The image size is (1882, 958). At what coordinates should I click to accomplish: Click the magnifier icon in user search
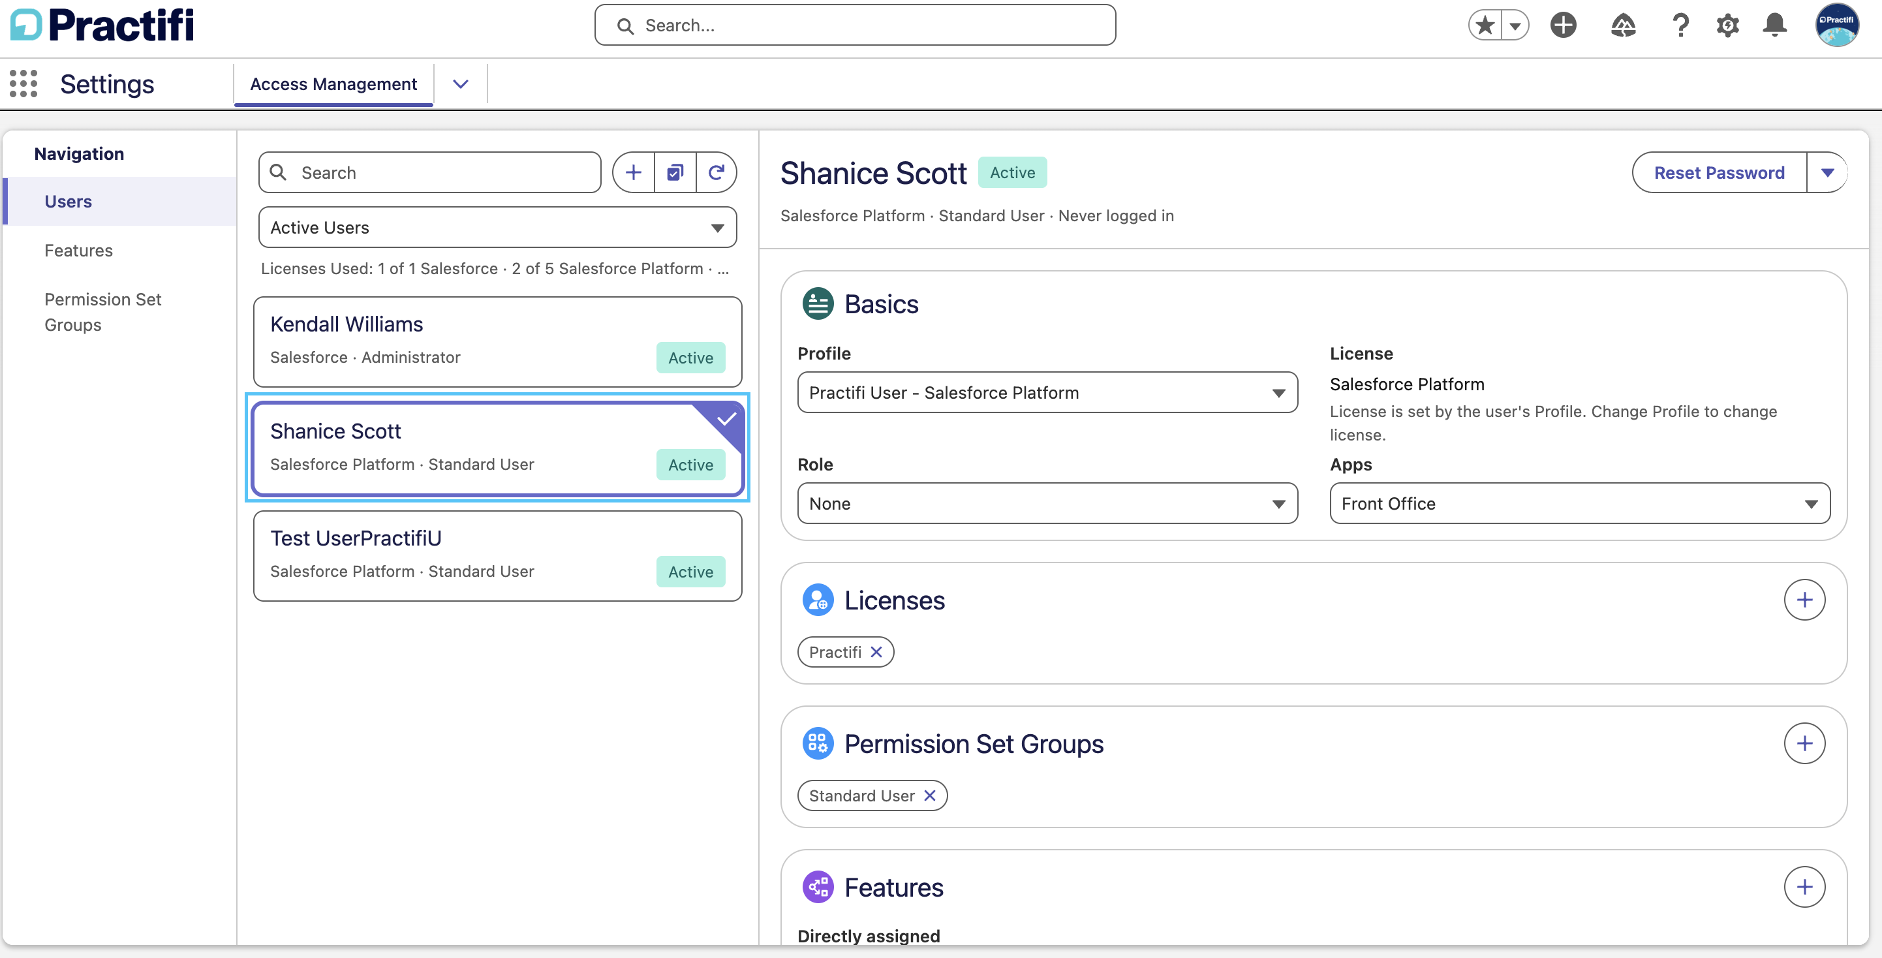(277, 172)
